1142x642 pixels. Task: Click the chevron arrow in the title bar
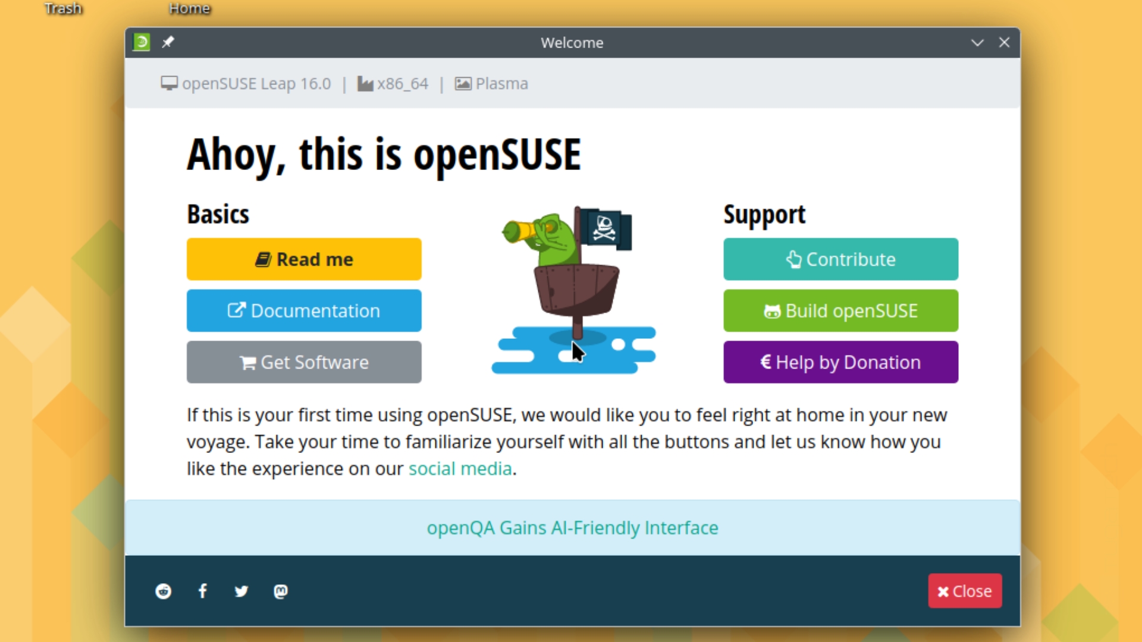977,42
